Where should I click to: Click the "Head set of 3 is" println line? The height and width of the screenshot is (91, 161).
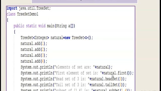pyautogui.click(x=74, y=79)
